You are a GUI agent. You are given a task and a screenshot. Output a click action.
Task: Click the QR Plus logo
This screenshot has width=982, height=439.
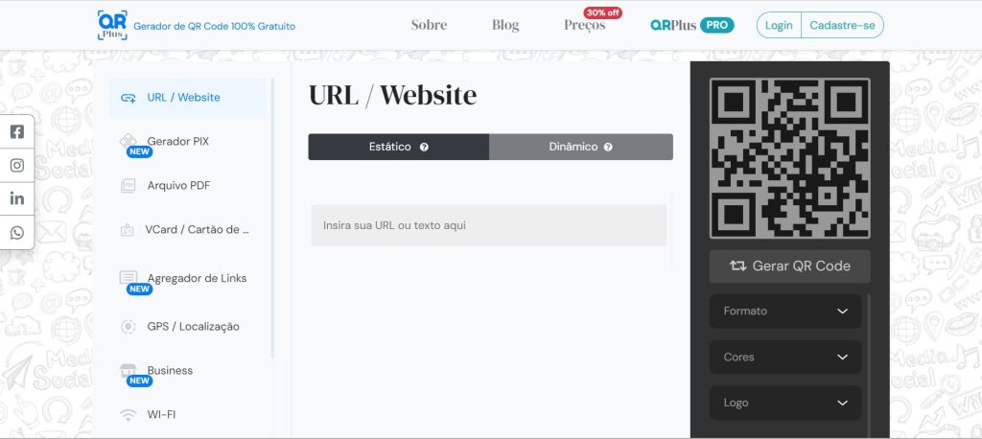pos(112,25)
